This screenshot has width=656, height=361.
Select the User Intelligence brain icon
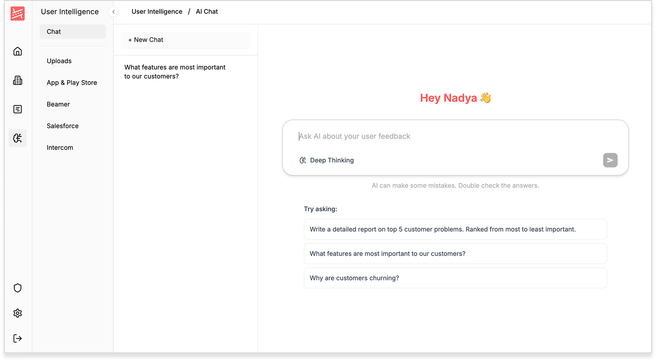click(18, 138)
